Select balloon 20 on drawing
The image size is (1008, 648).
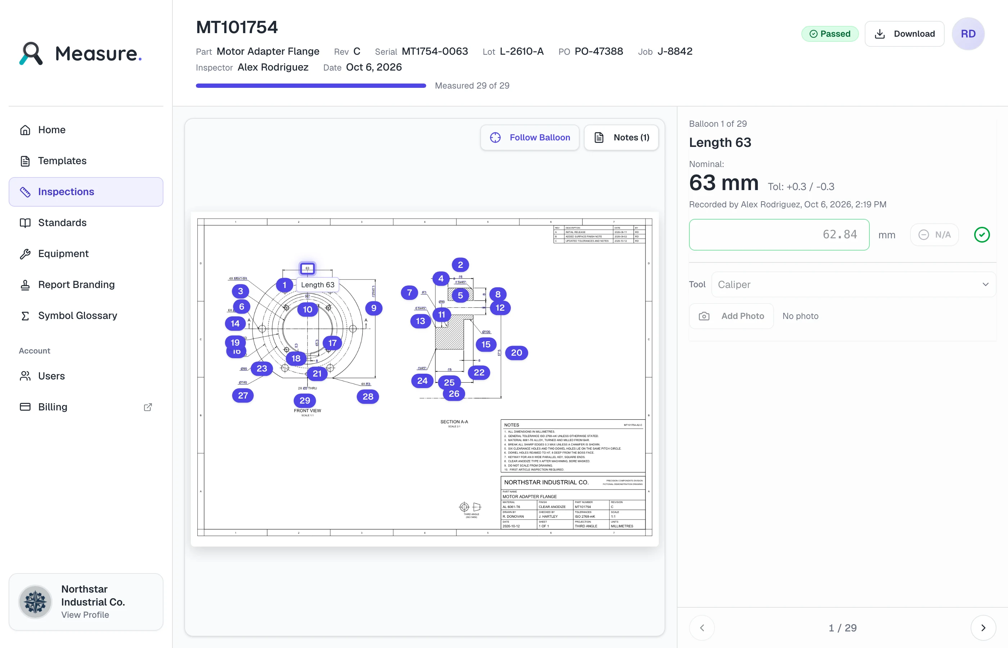pos(516,352)
